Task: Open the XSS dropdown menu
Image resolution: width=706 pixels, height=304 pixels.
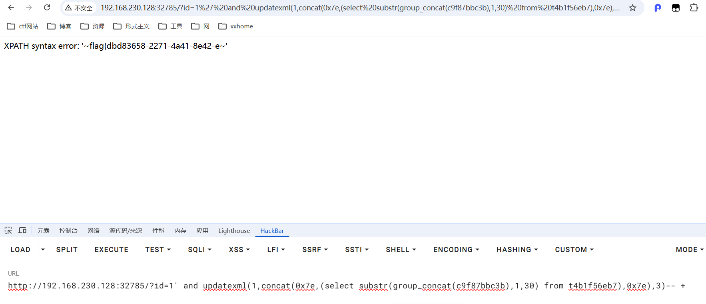Action: point(239,249)
